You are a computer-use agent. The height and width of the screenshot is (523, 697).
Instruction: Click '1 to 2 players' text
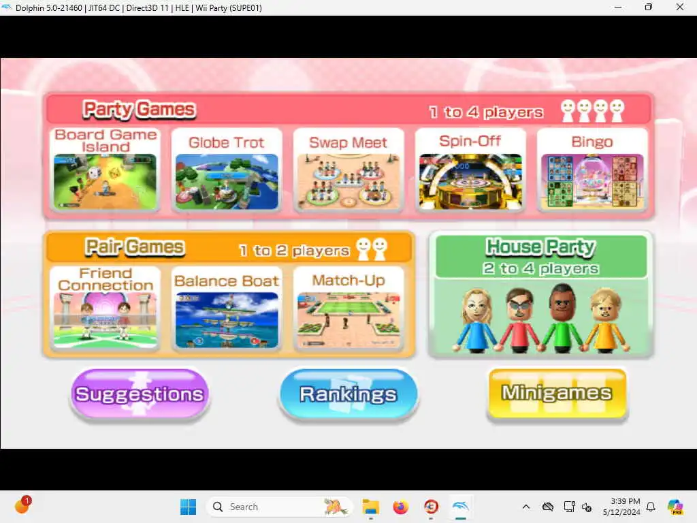(294, 251)
